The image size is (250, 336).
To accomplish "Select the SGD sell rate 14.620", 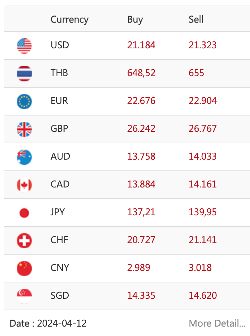I will [203, 296].
